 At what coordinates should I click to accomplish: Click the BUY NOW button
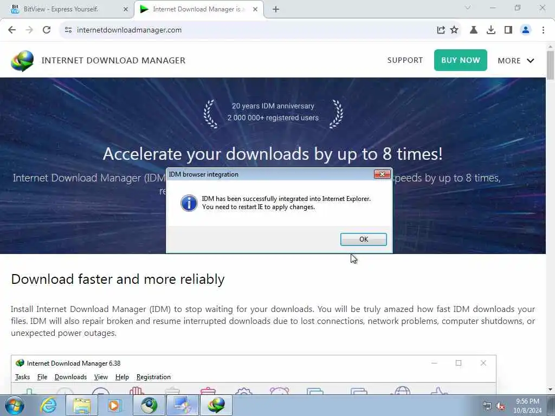461,60
